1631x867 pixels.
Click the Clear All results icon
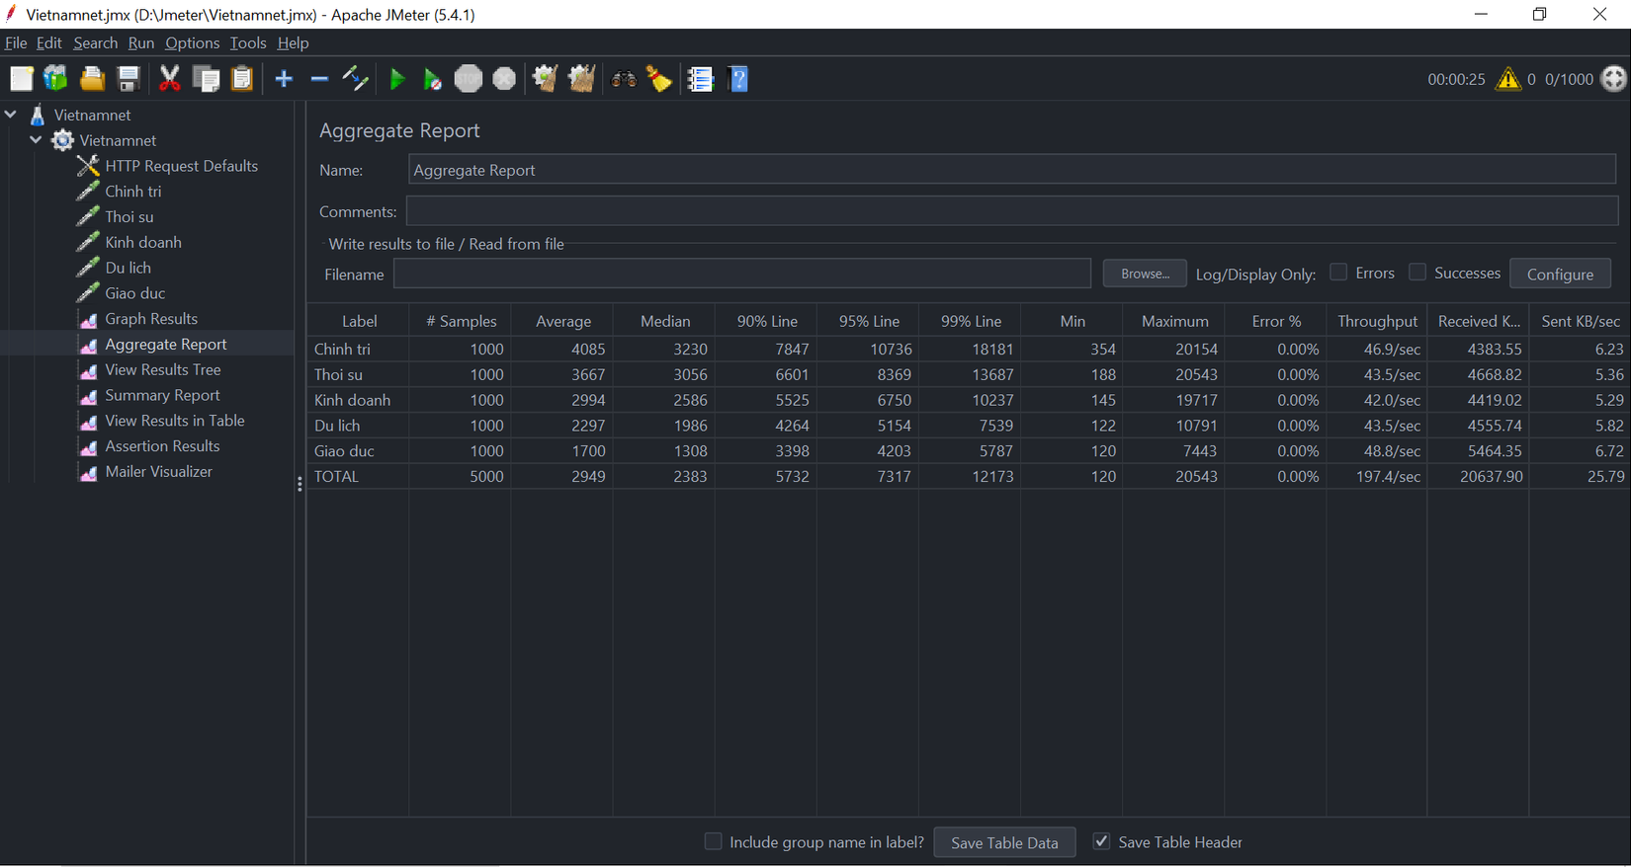(581, 79)
